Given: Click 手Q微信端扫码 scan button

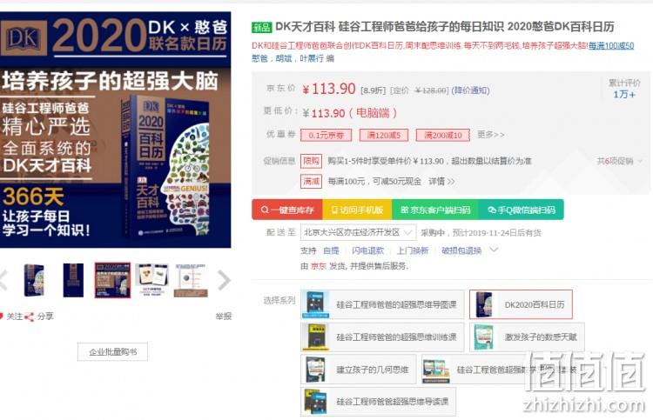Looking at the screenshot, I should click(522, 210).
